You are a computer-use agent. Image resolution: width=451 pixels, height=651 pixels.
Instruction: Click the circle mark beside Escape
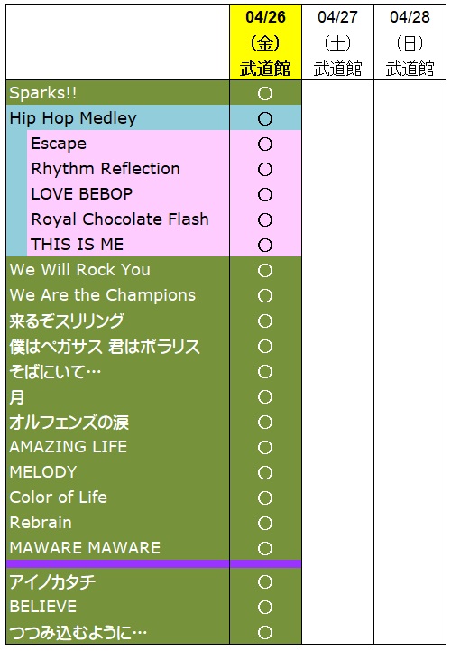pos(265,144)
